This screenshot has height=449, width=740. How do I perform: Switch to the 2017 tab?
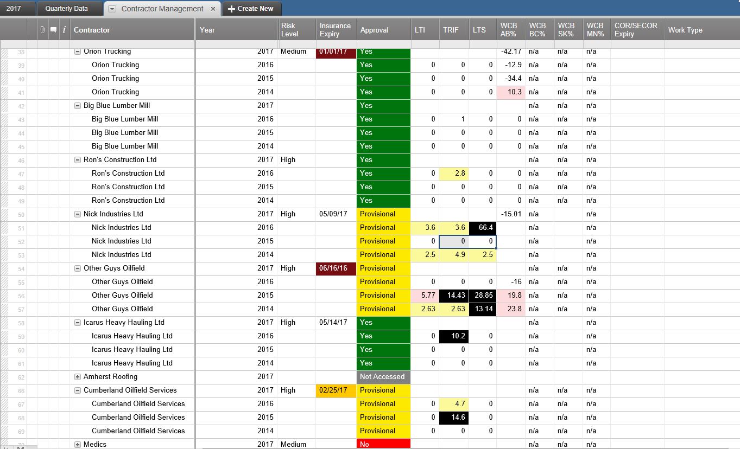14,9
